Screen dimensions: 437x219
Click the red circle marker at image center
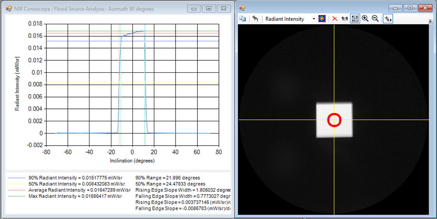click(x=334, y=120)
